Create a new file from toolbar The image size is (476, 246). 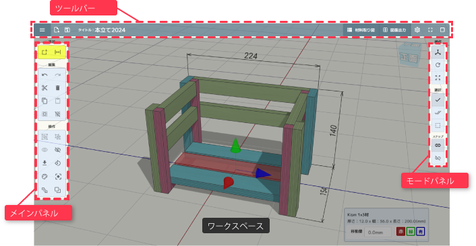[57, 30]
